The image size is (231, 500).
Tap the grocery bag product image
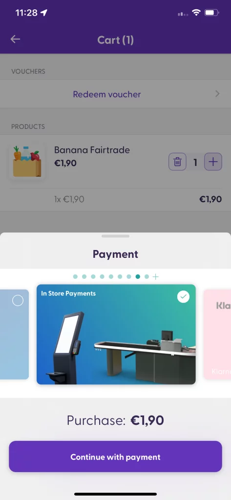pos(27,161)
